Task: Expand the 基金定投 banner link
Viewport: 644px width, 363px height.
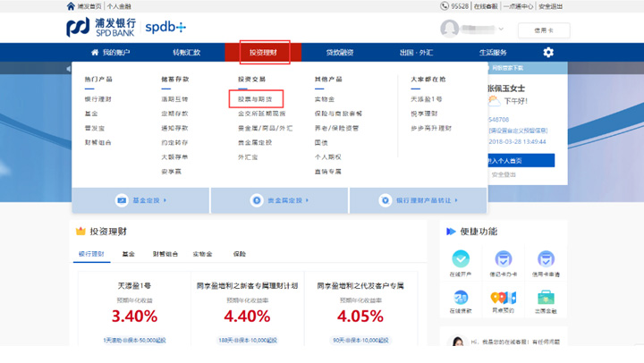Action: [x=141, y=200]
